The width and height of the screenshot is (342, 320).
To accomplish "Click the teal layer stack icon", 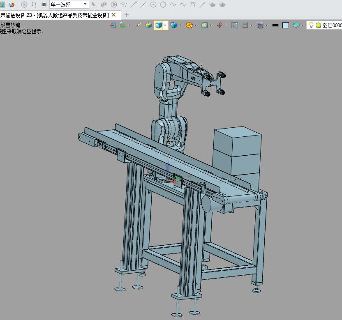I will 296,25.
